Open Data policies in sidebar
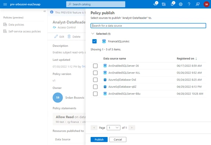Screen dimensions: 211x145 click(16, 25)
